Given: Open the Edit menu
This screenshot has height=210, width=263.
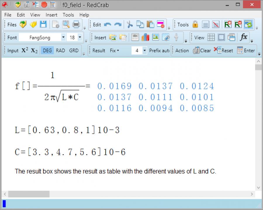Looking at the screenshot, I should 21,15.
